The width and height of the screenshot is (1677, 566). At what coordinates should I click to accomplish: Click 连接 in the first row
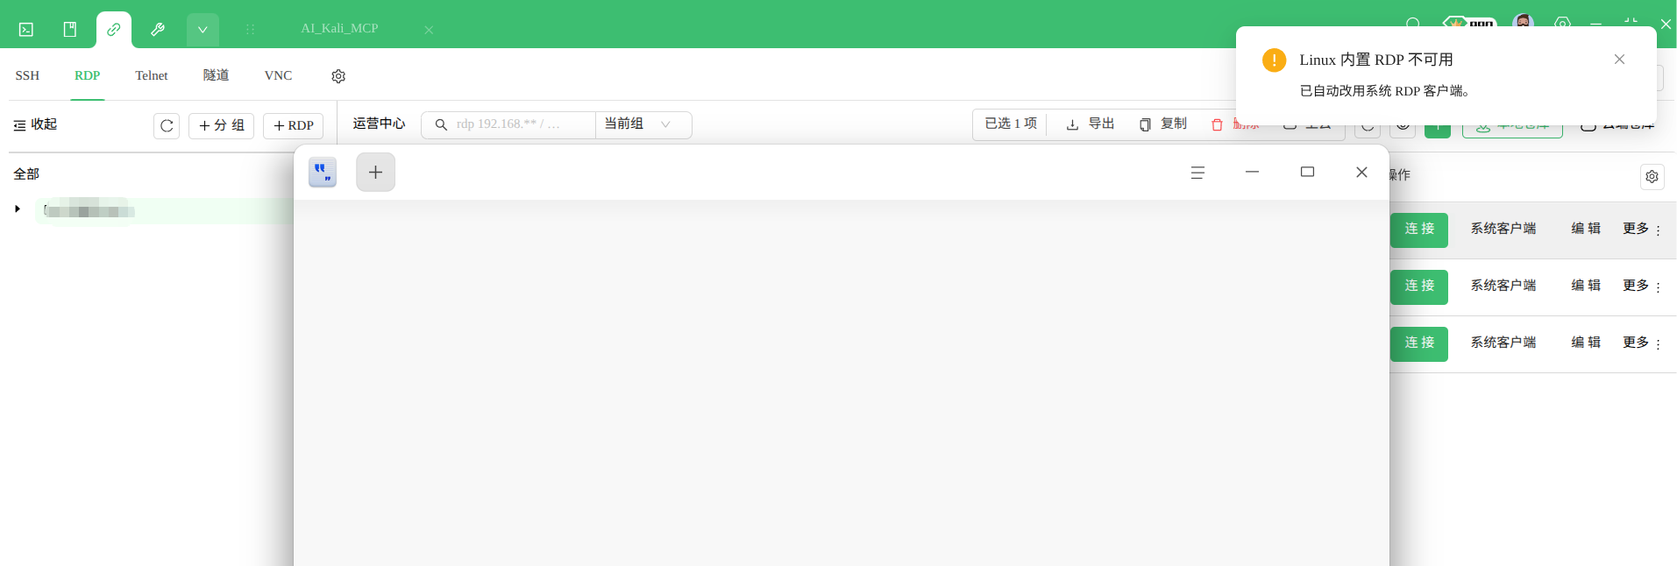1419,230
